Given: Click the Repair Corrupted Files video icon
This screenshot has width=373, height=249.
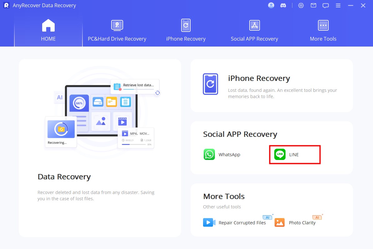Looking at the screenshot, I should tap(209, 222).
